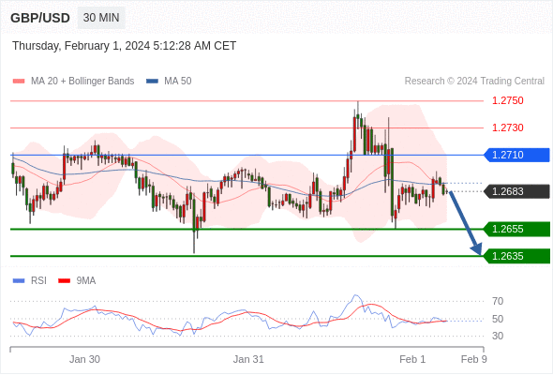The image size is (553, 375).
Task: Click the Jan 30 date axis label
Action: (x=84, y=359)
